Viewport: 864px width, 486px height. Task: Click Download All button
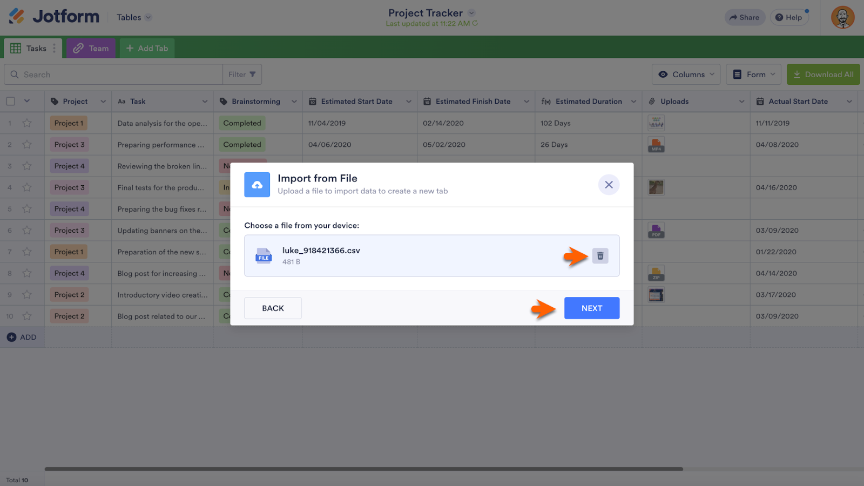(823, 75)
